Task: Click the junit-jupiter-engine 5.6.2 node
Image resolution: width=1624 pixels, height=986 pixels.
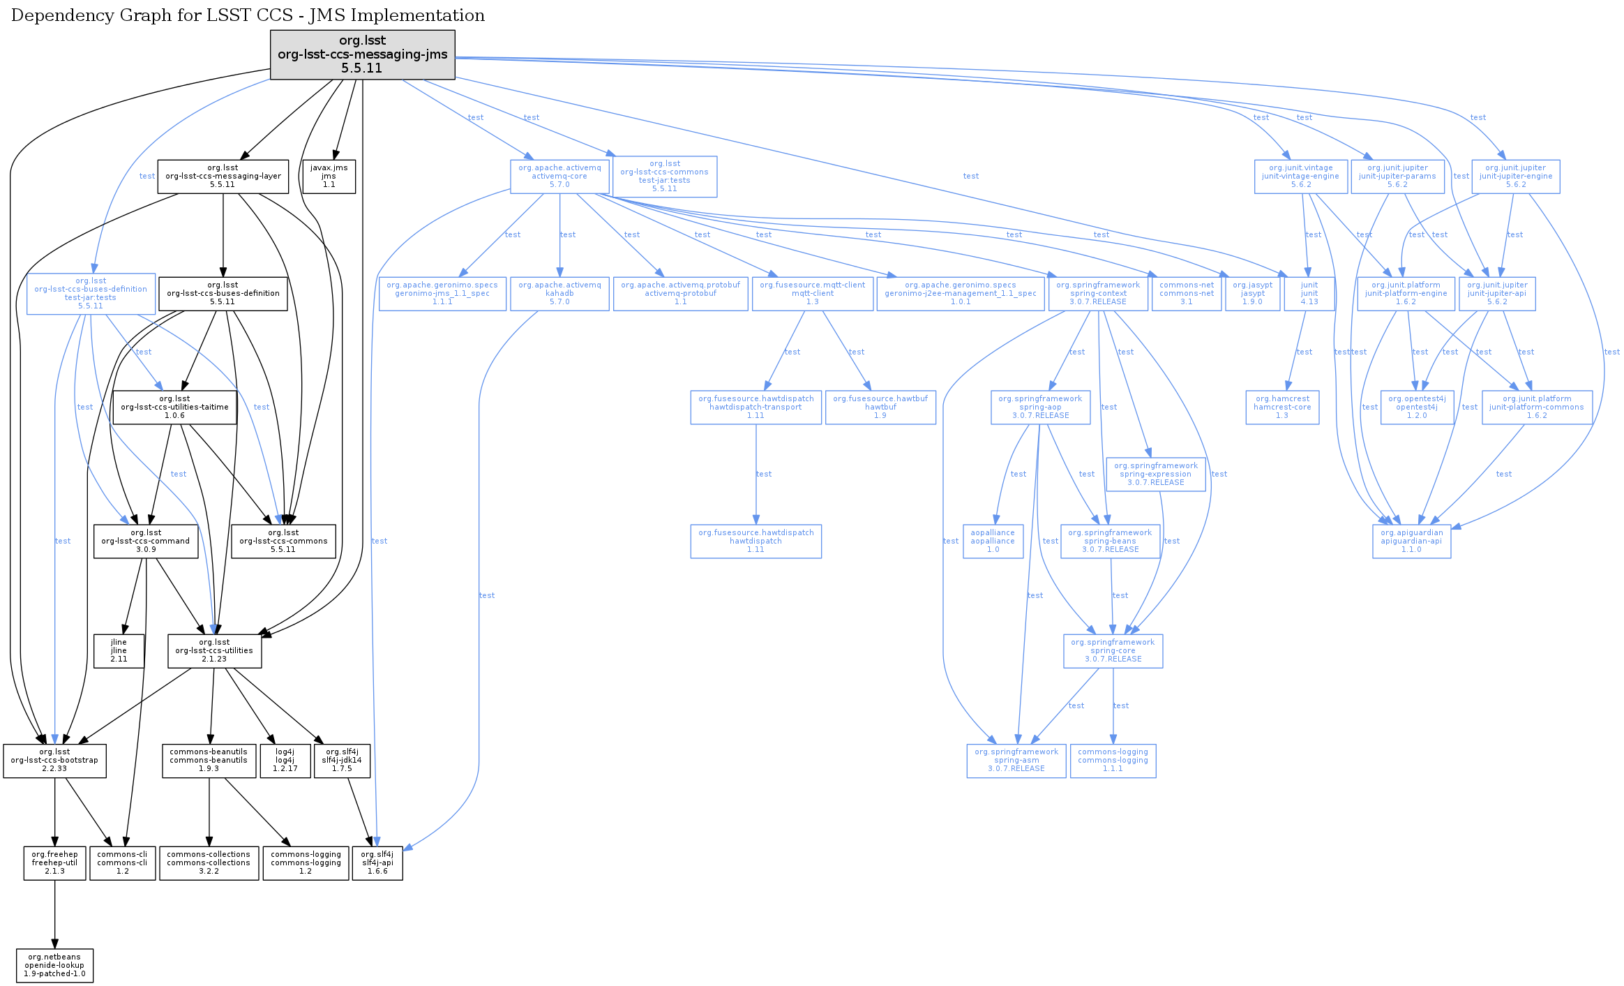Action: (x=1515, y=177)
